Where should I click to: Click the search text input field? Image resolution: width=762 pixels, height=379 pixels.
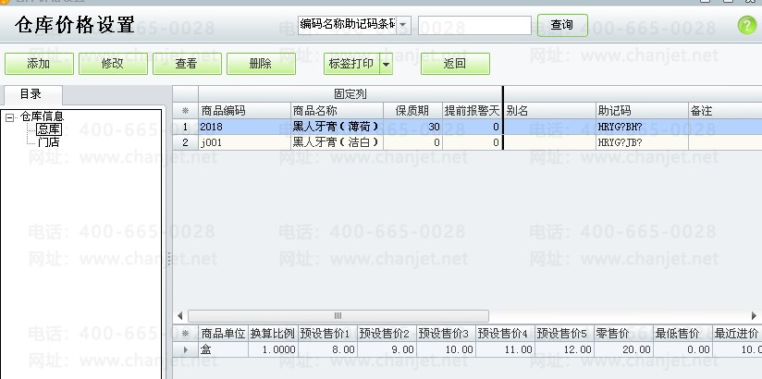point(473,25)
